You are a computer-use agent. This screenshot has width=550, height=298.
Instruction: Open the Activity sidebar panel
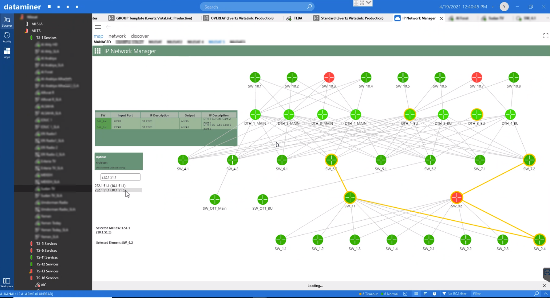click(x=7, y=37)
